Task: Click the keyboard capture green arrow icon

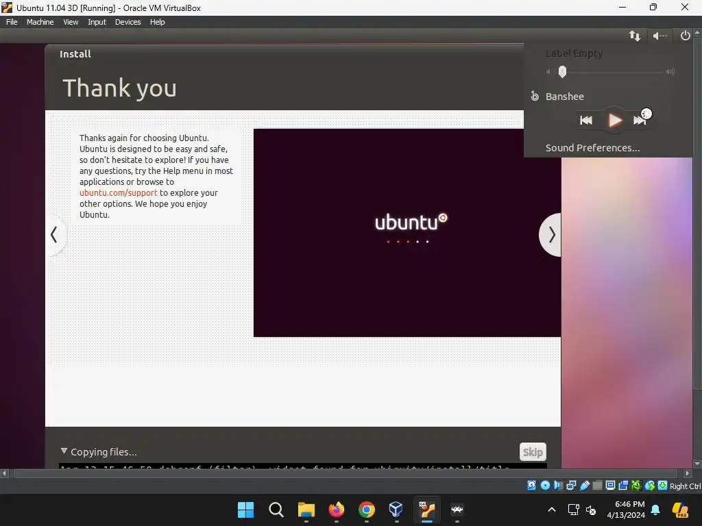Action: [x=663, y=486]
